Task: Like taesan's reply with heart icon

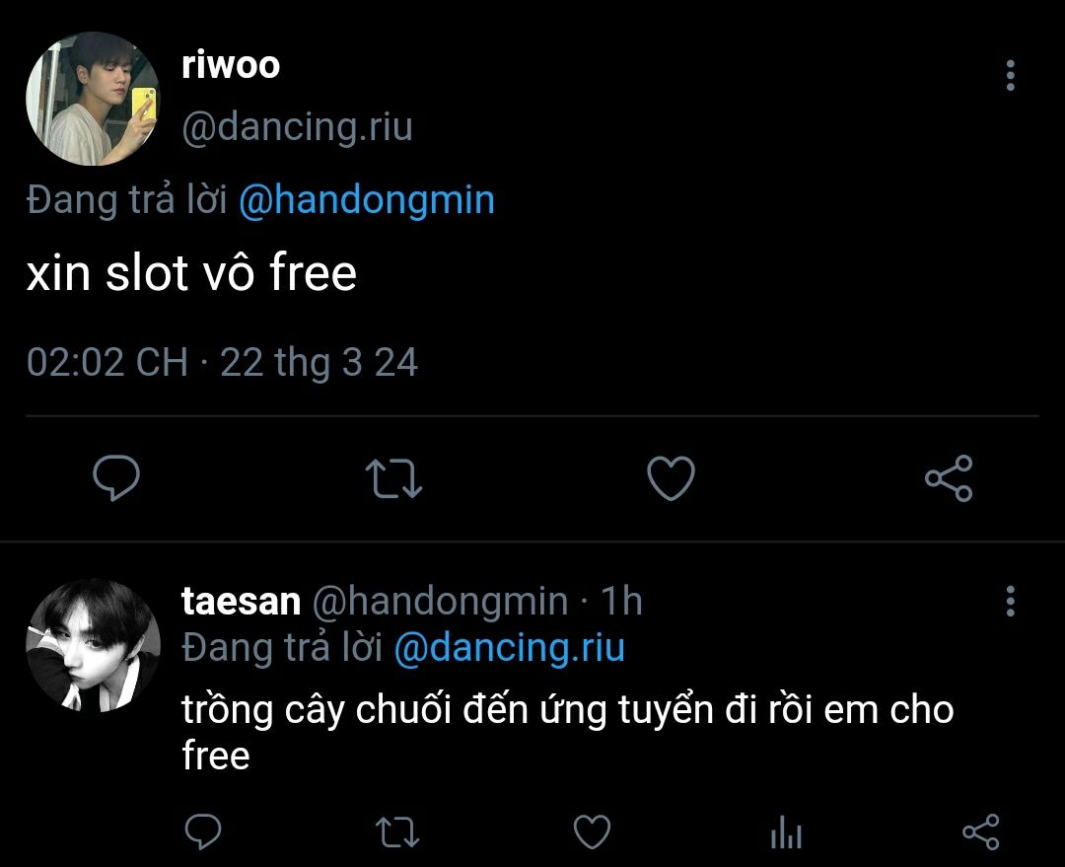Action: (593, 831)
